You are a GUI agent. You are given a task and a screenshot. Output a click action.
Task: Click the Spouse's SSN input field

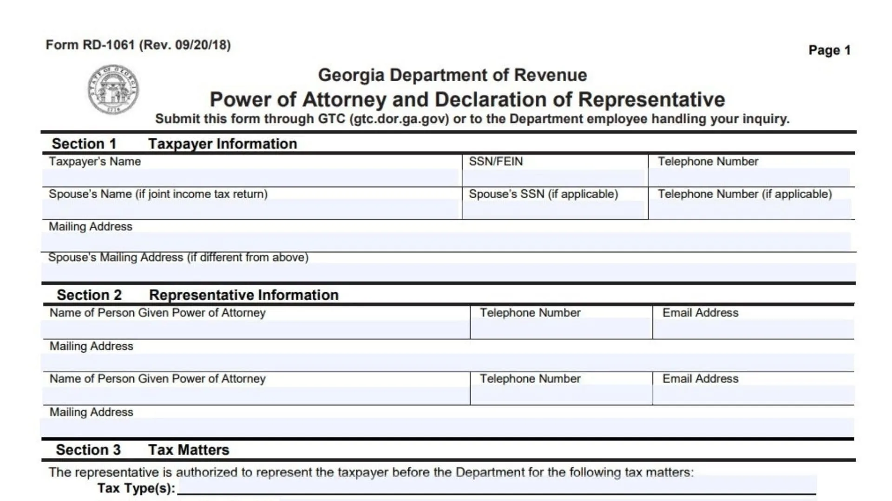tap(555, 209)
